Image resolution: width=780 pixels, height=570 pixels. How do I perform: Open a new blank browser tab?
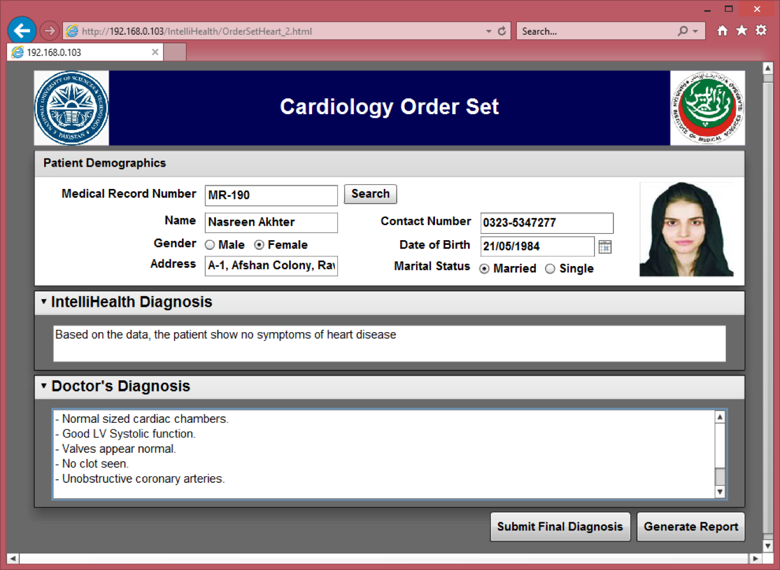(175, 52)
